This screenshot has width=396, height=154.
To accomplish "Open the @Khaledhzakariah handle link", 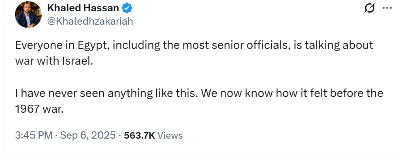I will [90, 22].
